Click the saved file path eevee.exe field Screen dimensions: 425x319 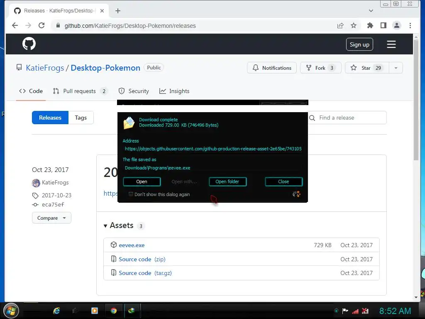tap(213, 168)
